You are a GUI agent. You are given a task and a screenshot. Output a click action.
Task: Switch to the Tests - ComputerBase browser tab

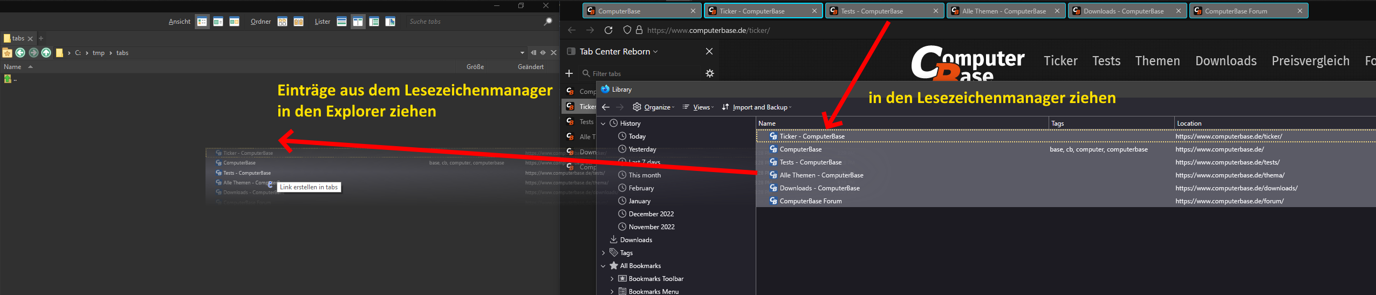[x=885, y=11]
